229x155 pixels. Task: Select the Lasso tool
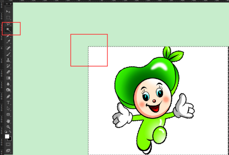pyautogui.click(x=8, y=23)
